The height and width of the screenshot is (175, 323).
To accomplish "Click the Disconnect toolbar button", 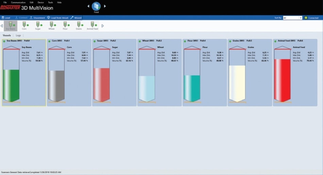I will click(37, 18).
